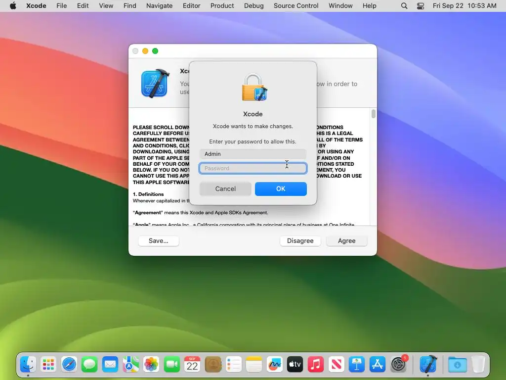Screen dimensions: 506x380
Task: Cancel the Xcode password dialog
Action: point(225,189)
